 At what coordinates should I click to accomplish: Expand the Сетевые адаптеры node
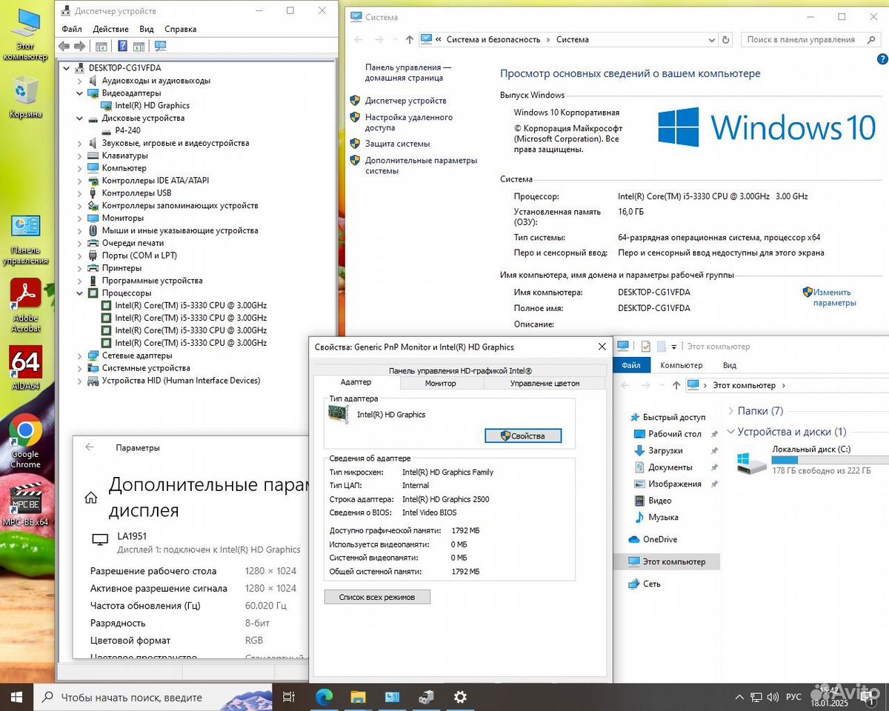(x=80, y=355)
